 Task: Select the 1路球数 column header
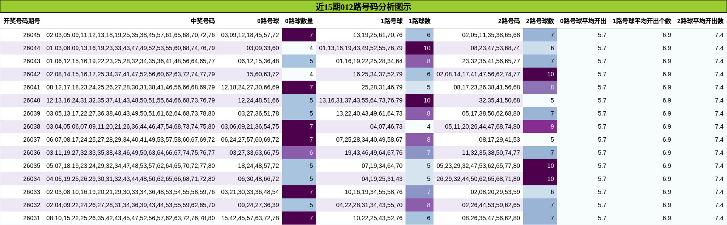point(419,21)
